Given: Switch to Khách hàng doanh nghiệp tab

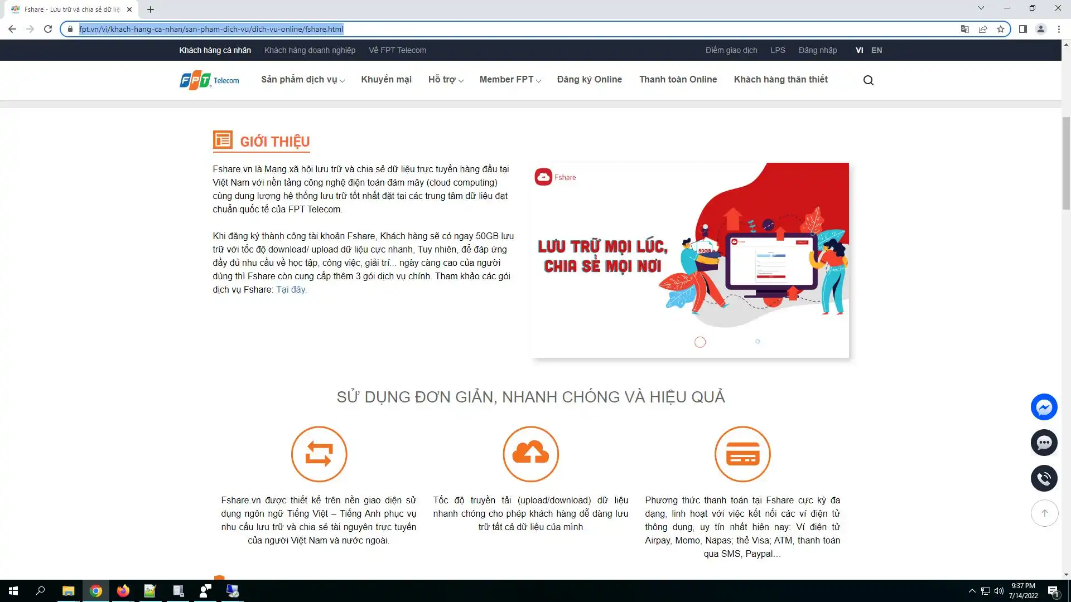Looking at the screenshot, I should [x=310, y=50].
